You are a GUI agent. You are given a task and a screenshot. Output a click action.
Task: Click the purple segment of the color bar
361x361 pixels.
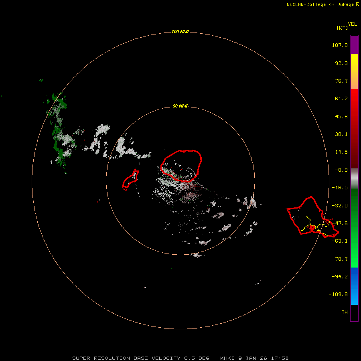tap(354, 45)
